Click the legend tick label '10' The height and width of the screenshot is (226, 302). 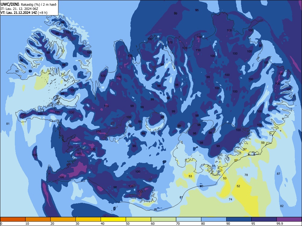click(x=27, y=224)
